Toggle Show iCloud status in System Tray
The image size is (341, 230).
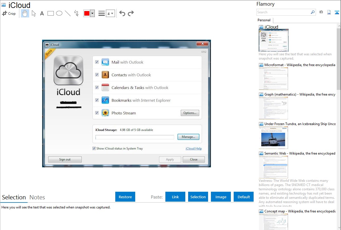point(94,149)
